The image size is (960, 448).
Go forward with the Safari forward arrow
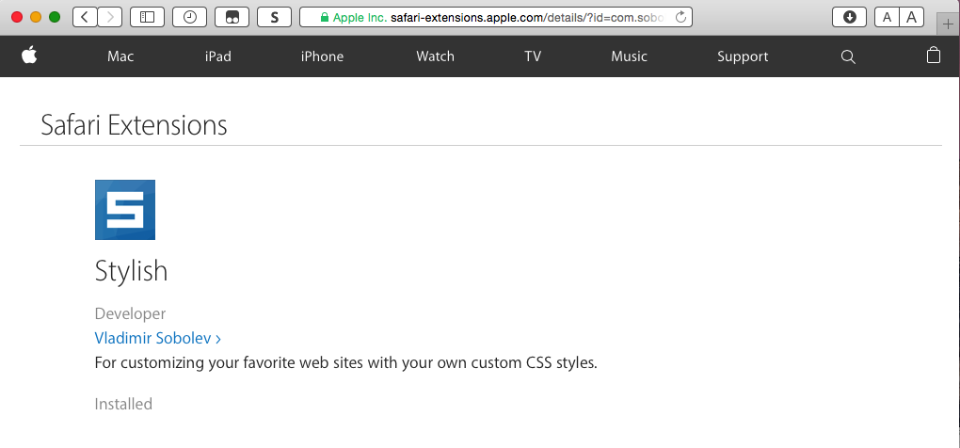[110, 17]
